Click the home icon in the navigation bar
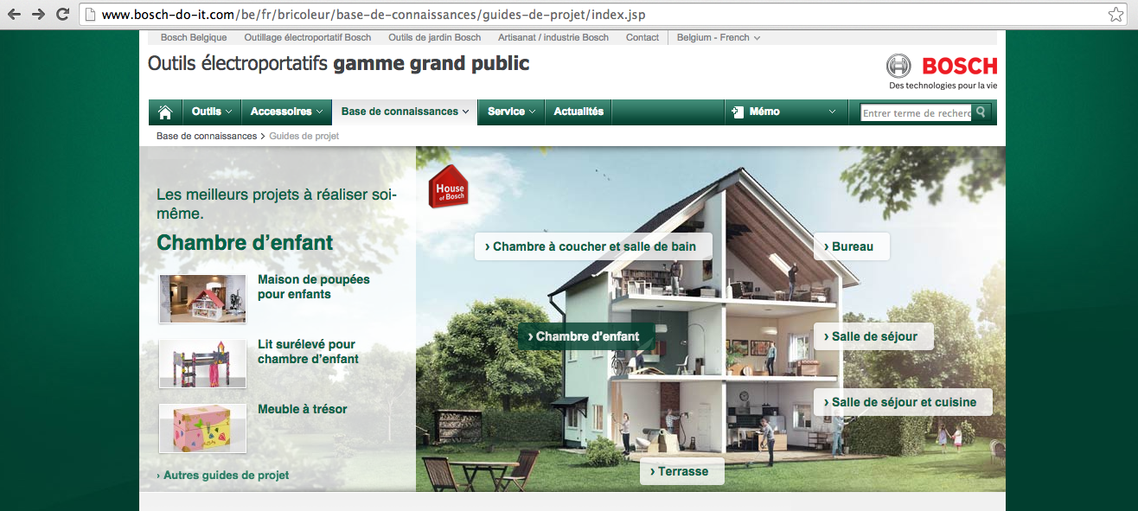Image resolution: width=1138 pixels, height=511 pixels. tap(165, 112)
